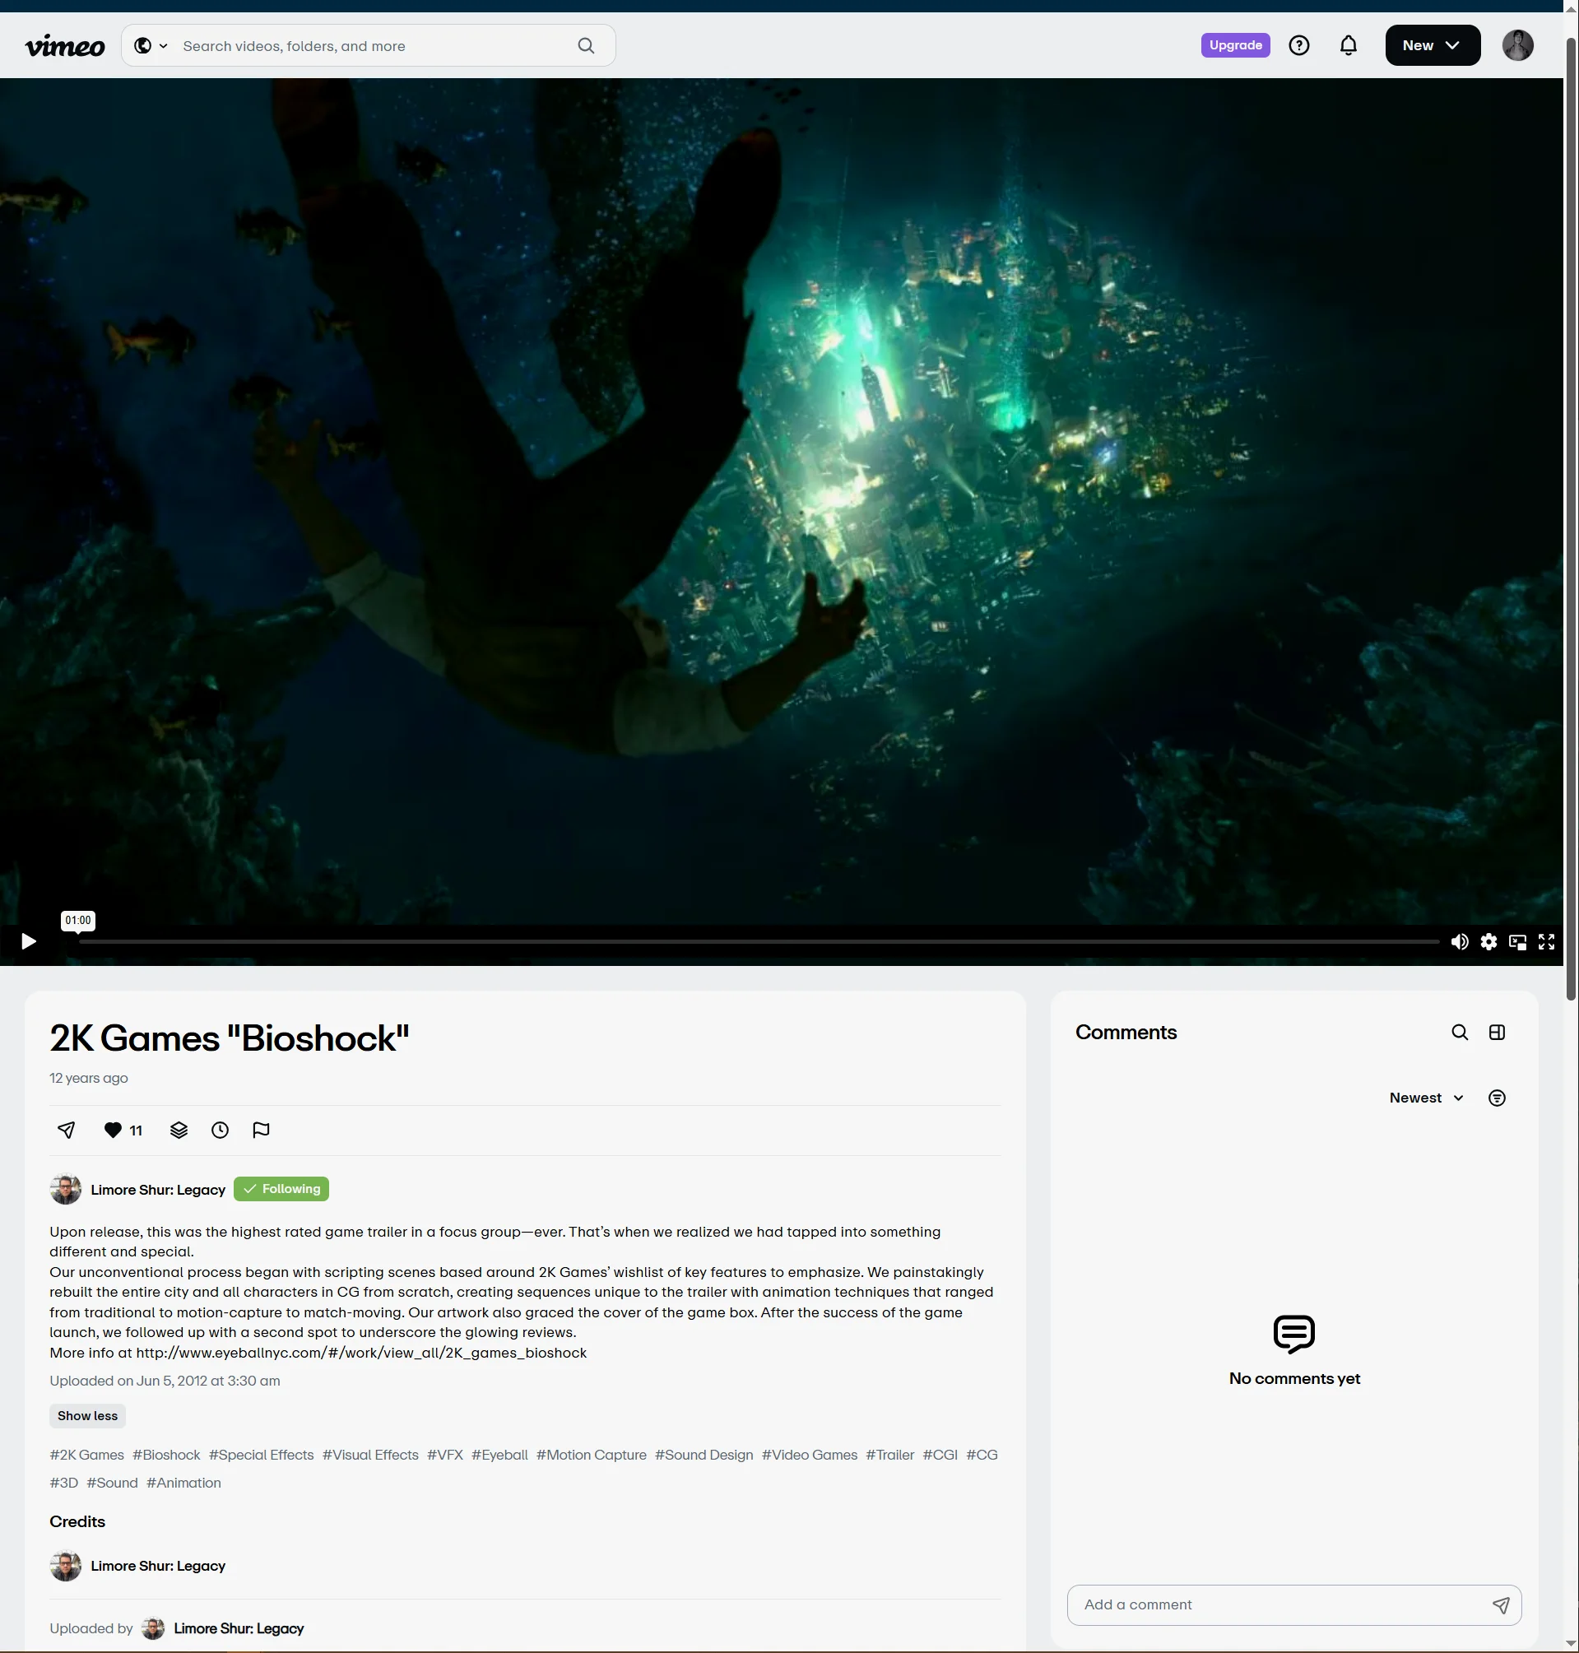Viewport: 1579px width, 1653px height.
Task: Report video with flag icon
Action: [x=261, y=1130]
